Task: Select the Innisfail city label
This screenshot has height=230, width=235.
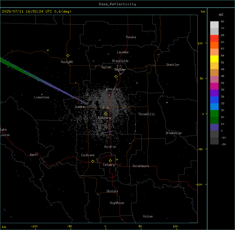Action: pos(113,89)
